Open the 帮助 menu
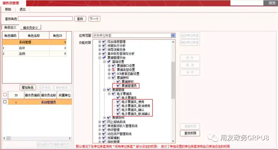The width and height of the screenshot is (278, 150). click(x=8, y=9)
